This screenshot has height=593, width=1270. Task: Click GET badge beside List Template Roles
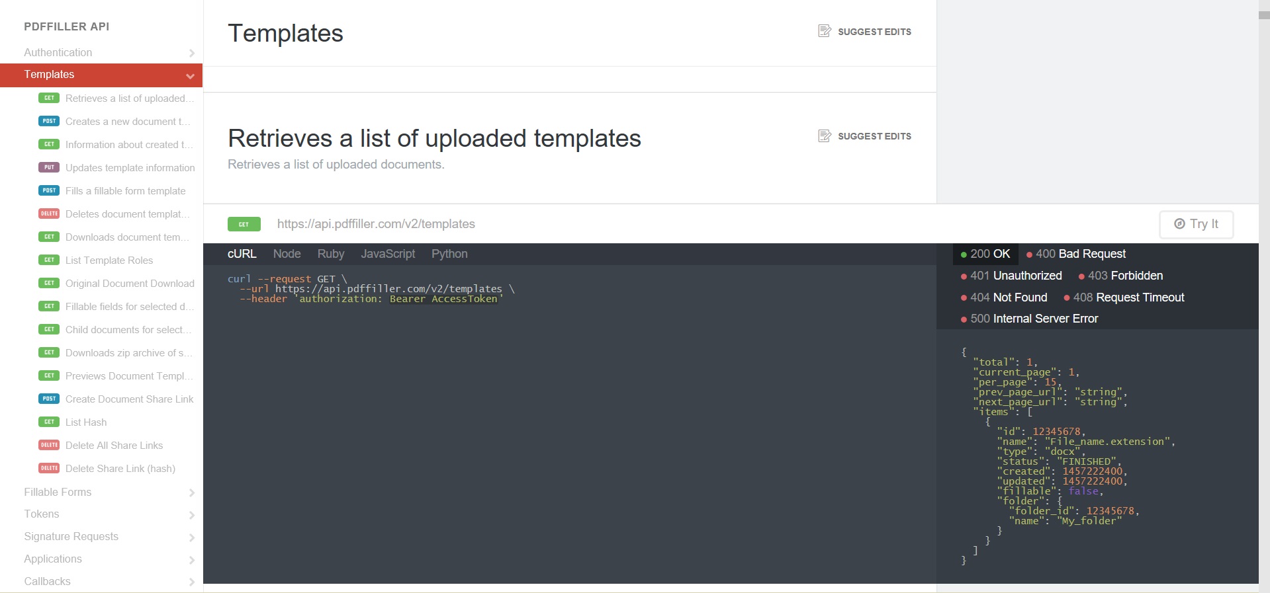pyautogui.click(x=49, y=260)
